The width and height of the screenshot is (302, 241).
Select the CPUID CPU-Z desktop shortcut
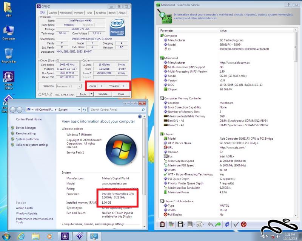tap(8, 80)
